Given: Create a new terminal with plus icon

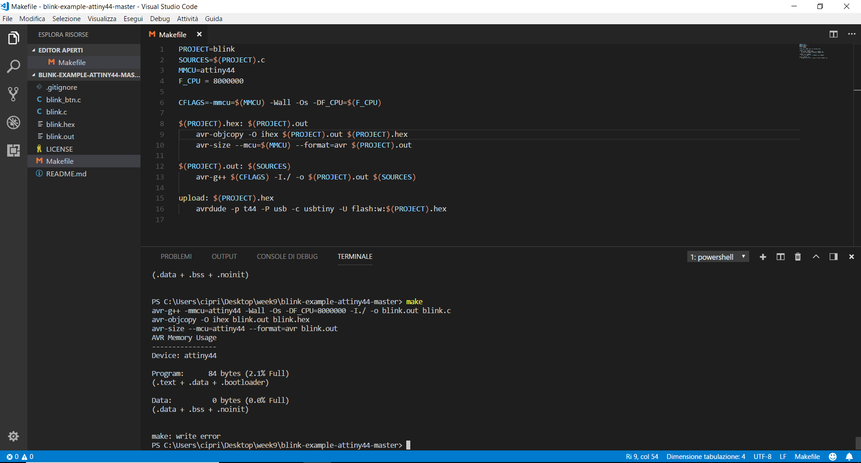Looking at the screenshot, I should 763,257.
